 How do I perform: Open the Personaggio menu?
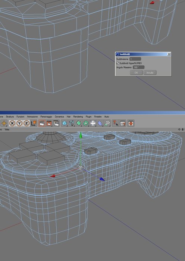(x=46, y=116)
